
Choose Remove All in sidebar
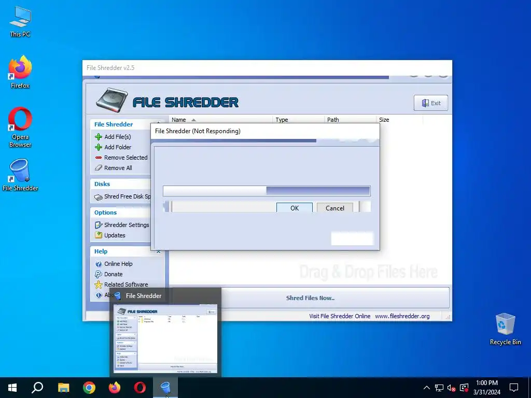click(x=118, y=168)
